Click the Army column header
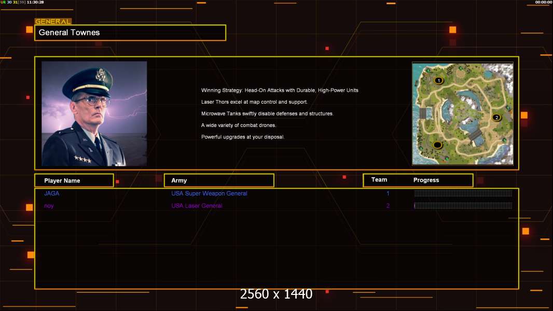553x311 pixels. [x=218, y=180]
